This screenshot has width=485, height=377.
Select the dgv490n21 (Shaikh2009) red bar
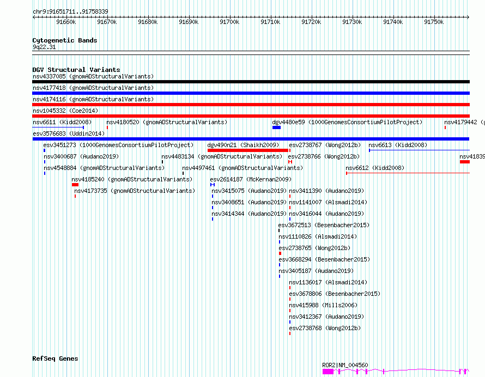click(x=248, y=150)
